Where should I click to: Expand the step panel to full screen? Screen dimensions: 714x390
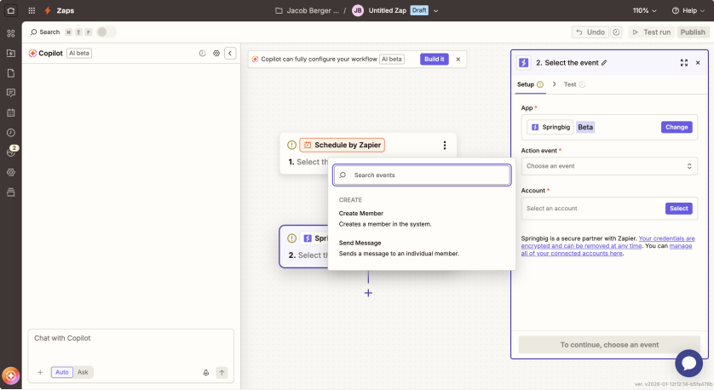pos(684,63)
